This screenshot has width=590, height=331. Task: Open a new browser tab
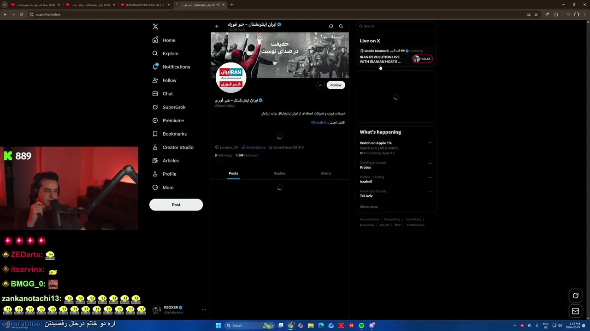point(232,5)
